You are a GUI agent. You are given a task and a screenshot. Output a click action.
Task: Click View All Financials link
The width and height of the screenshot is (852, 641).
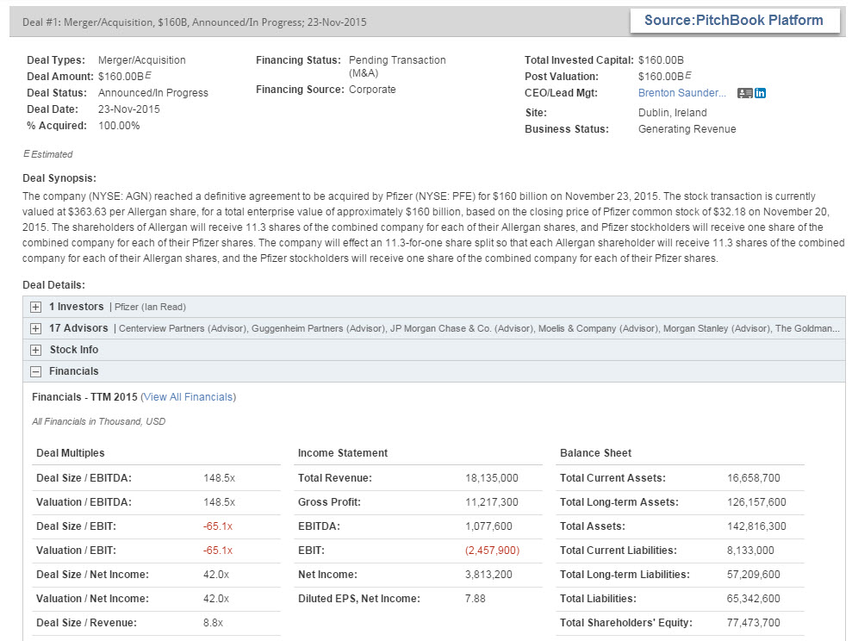click(x=188, y=397)
